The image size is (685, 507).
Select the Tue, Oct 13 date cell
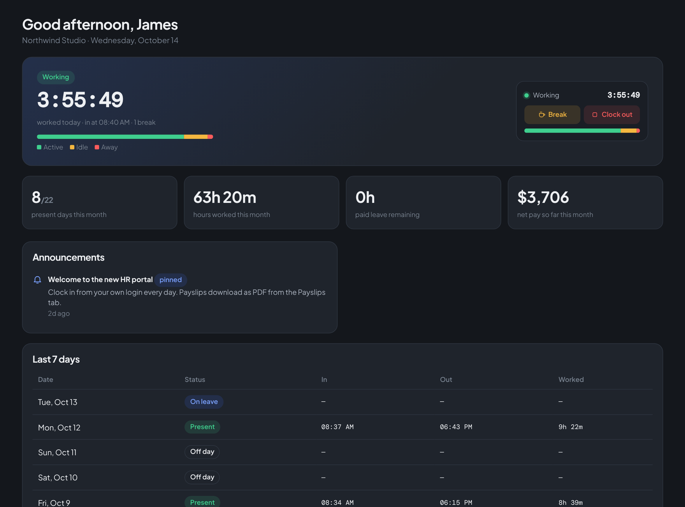coord(58,402)
